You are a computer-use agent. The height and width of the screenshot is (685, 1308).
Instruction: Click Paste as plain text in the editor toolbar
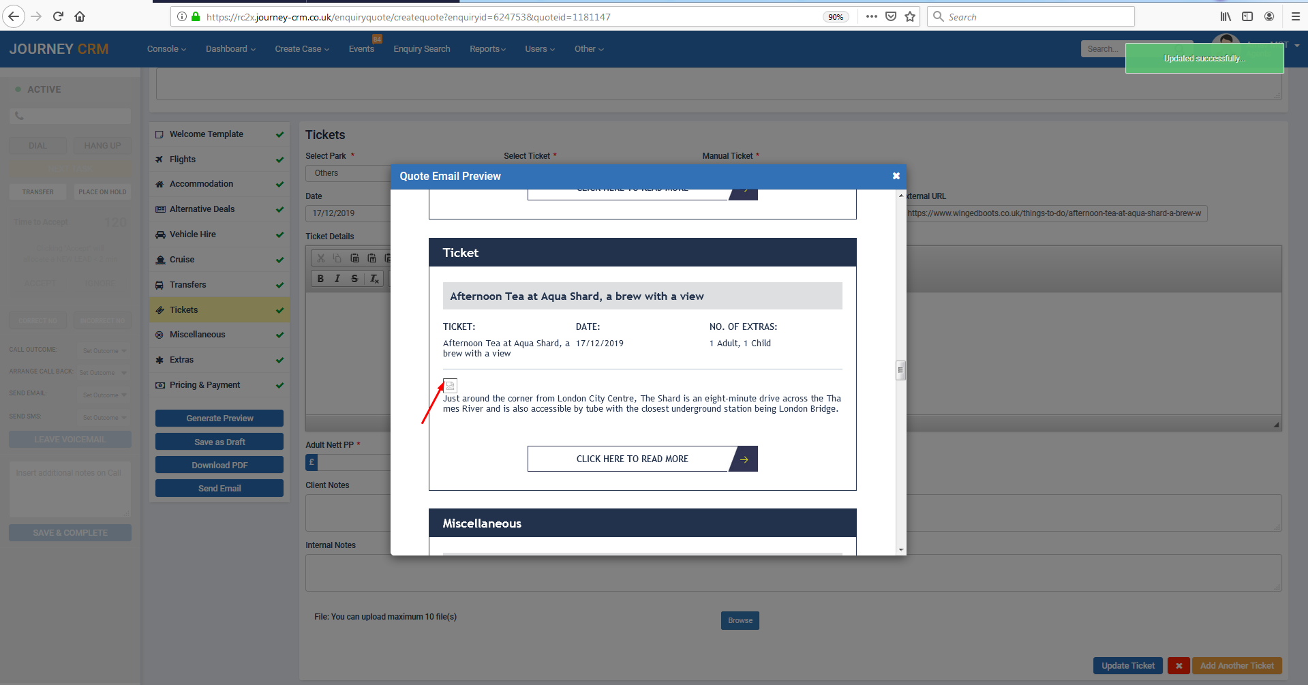click(x=371, y=258)
